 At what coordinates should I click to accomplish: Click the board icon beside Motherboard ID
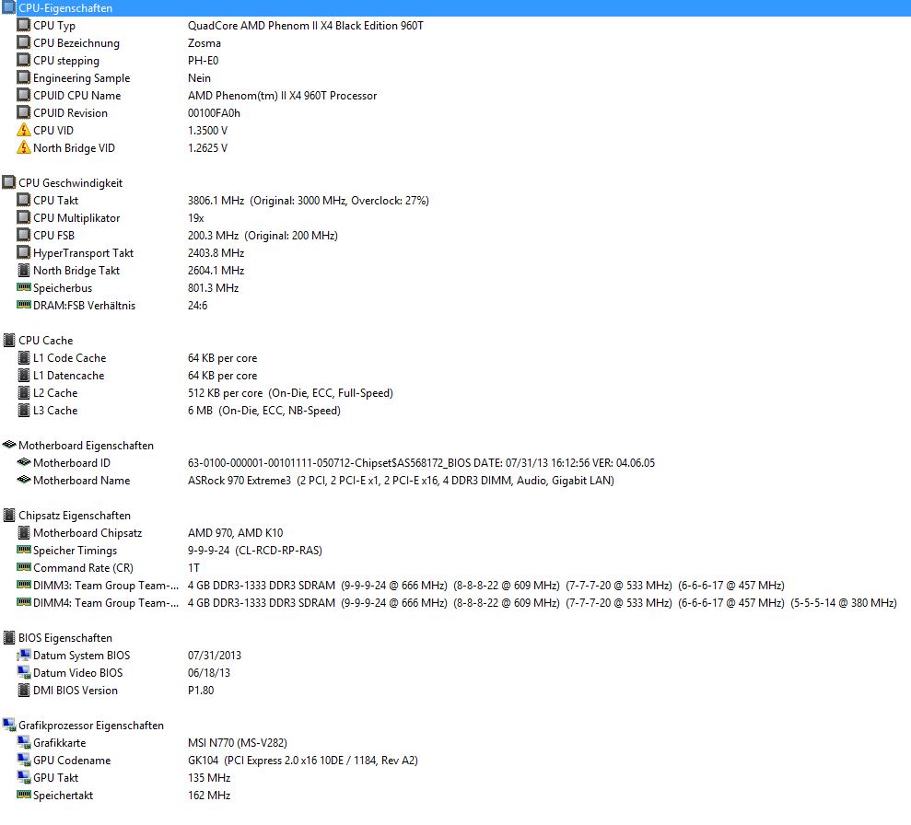coord(23,462)
